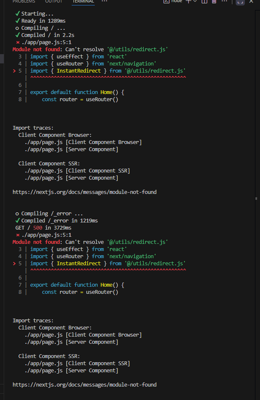Click the 'Starting...' output line
The image size is (260, 400).
click(x=37, y=14)
